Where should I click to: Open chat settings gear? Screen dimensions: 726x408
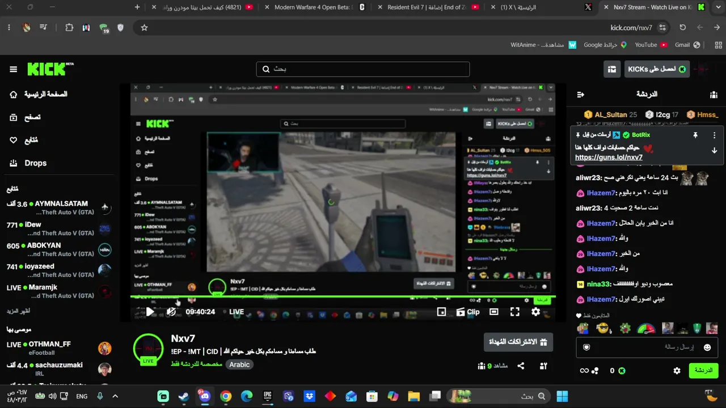[x=677, y=371]
